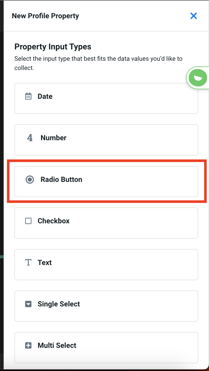Open the green floating helper widget

pyautogui.click(x=198, y=78)
